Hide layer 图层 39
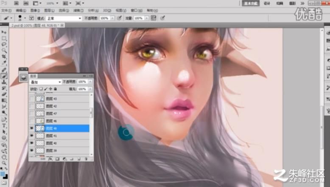Screen dimensions: 330x187 point(32,151)
